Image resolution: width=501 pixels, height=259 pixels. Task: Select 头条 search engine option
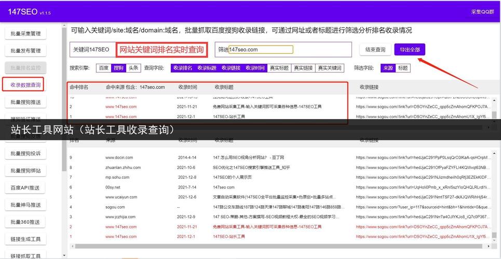point(133,68)
